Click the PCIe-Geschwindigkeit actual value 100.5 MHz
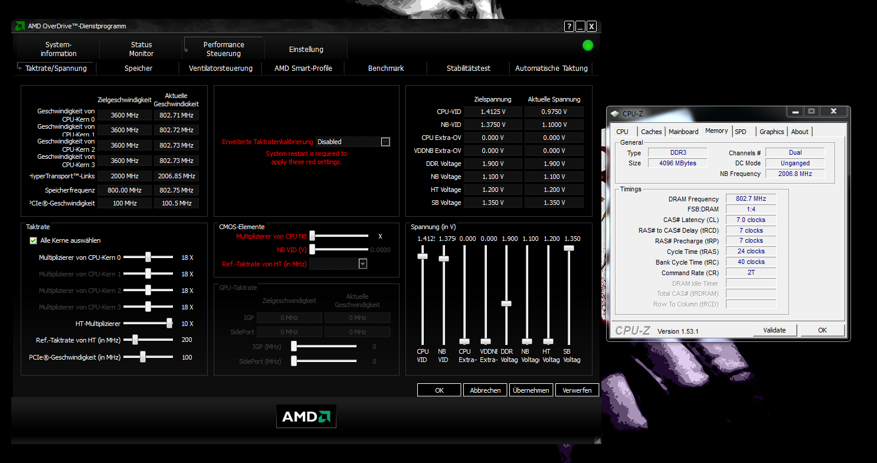The height and width of the screenshot is (463, 877). click(x=176, y=203)
